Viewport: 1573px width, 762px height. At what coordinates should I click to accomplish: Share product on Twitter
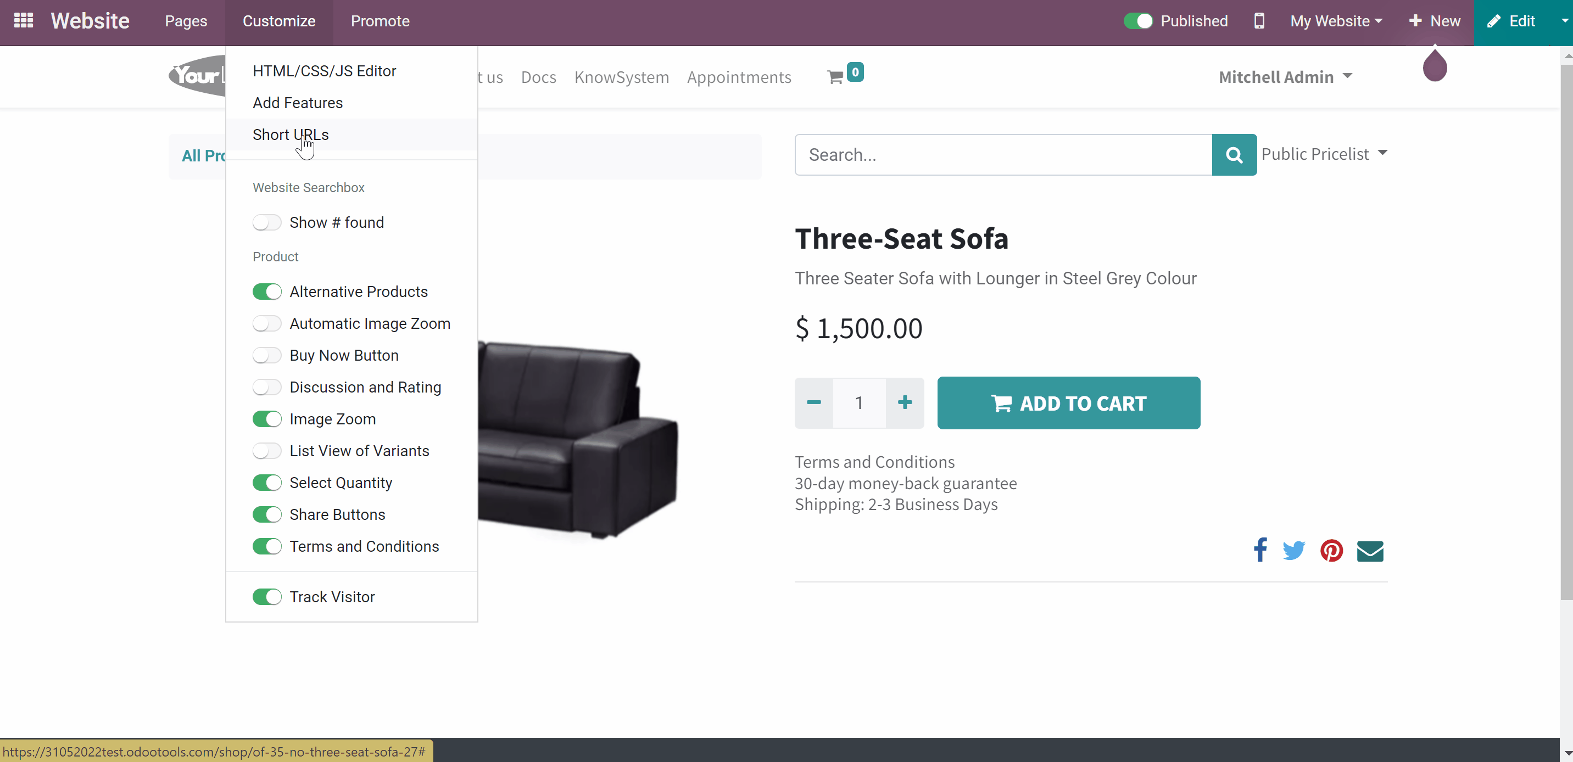point(1294,550)
